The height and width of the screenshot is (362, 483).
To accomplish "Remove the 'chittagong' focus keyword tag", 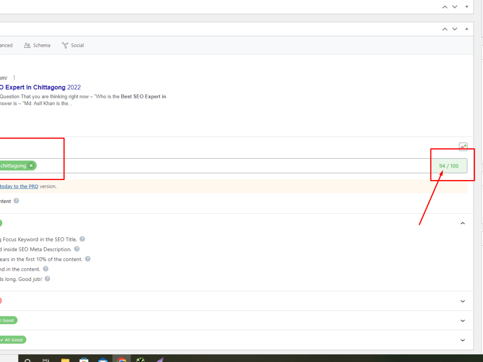I will [x=31, y=166].
